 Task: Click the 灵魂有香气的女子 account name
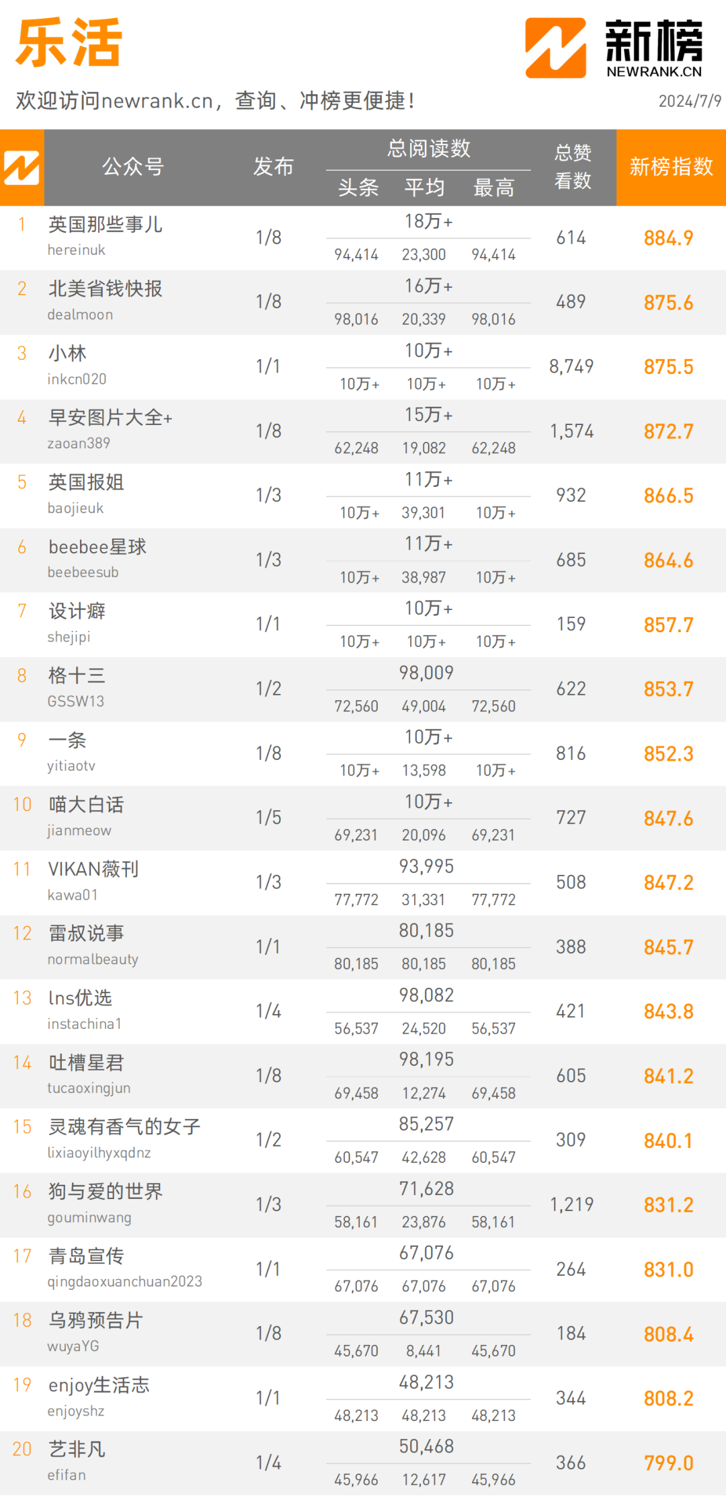tap(124, 1126)
